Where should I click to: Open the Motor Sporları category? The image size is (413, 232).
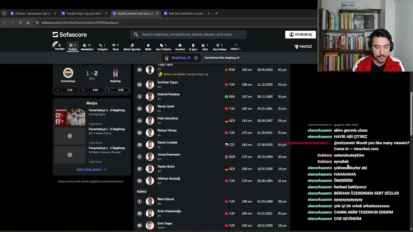132,47
